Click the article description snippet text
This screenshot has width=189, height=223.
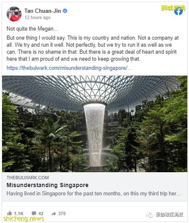(94, 194)
